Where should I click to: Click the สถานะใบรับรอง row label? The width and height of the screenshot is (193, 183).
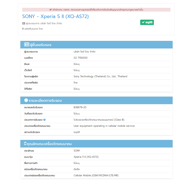pyautogui.click(x=32, y=132)
